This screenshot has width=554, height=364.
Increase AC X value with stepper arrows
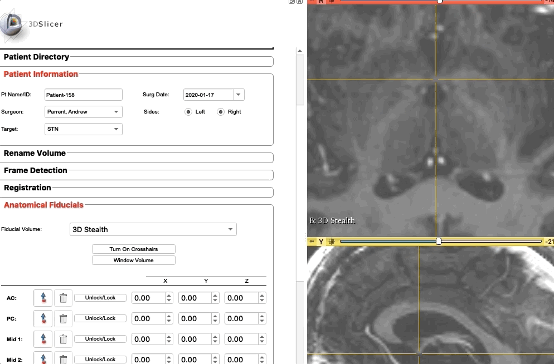coord(169,295)
